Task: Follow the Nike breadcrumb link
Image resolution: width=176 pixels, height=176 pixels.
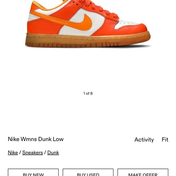Action: (13, 152)
